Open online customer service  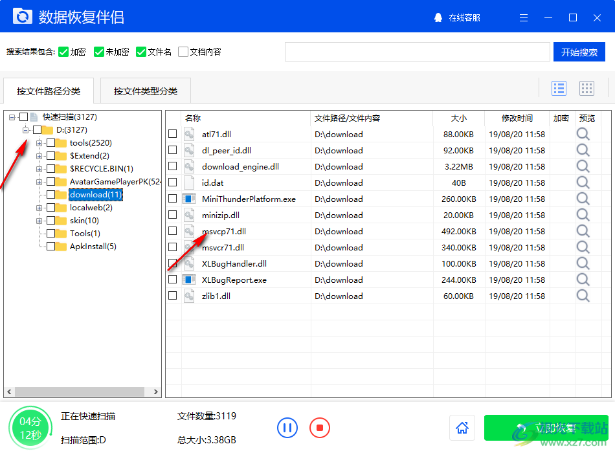(458, 17)
